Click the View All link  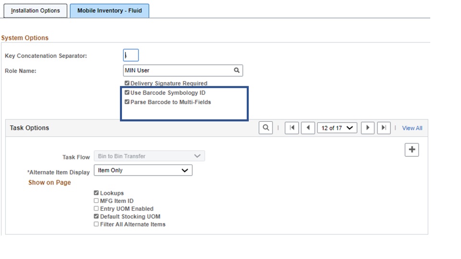(412, 128)
